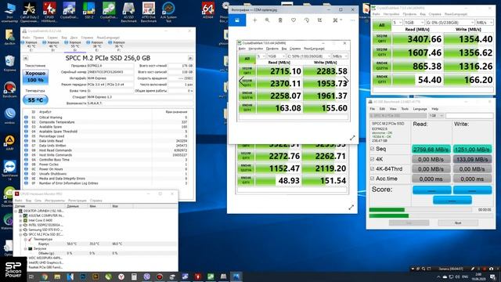The height and width of the screenshot is (282, 501).
Task: Click the 55 °C temperature button in CrystalDiskInfo
Action: 35,100
